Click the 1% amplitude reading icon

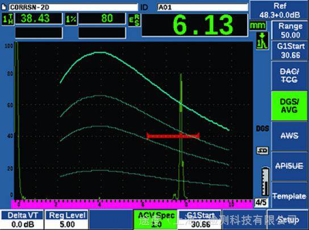(71, 19)
